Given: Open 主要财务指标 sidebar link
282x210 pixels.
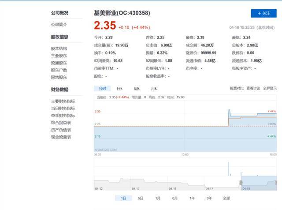Looking at the screenshot, I should click(x=63, y=101).
